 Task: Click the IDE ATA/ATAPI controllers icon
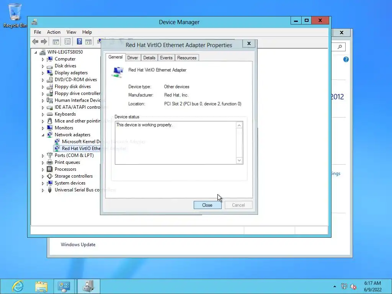coord(50,107)
